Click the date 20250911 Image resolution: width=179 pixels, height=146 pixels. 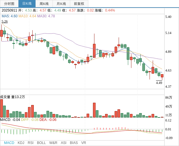click(x=9, y=10)
